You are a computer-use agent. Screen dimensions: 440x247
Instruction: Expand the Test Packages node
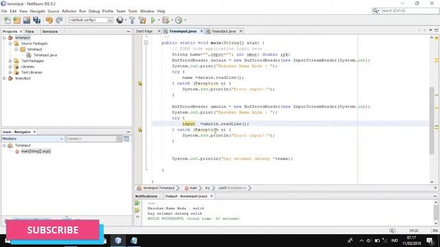tap(10, 61)
